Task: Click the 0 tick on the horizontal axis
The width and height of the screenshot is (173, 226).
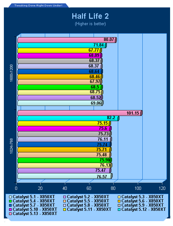Action: tap(16, 188)
